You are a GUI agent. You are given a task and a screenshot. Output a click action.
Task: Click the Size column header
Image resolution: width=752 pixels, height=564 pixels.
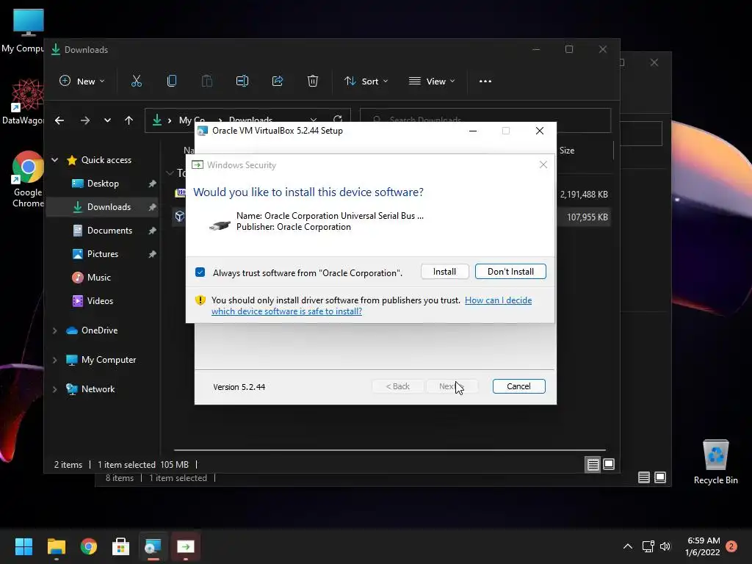pyautogui.click(x=567, y=150)
